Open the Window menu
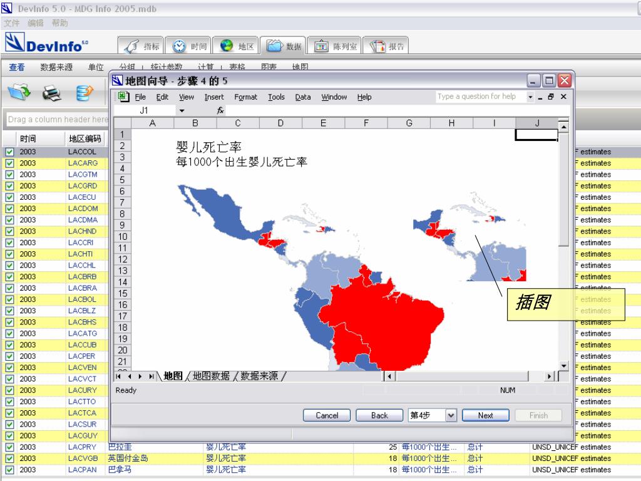Image resolution: width=641 pixels, height=481 pixels. 334,97
